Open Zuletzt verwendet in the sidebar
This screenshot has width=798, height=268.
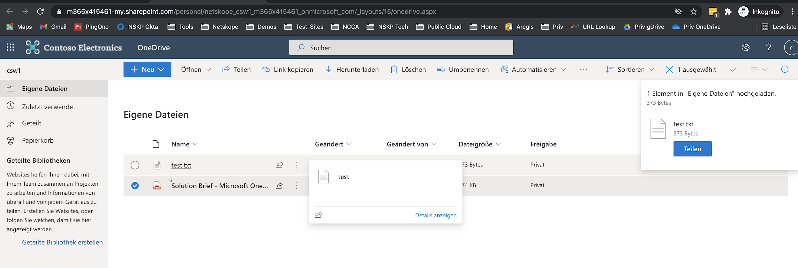point(49,107)
